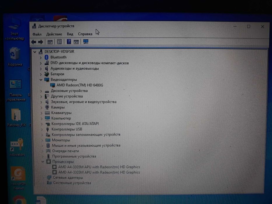Image resolution: width=272 pixels, height=204 pixels.
Task: Open Этот компьютер desktop icon
Action: click(x=15, y=29)
